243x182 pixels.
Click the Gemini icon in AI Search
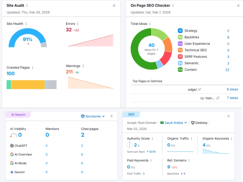click(12, 172)
